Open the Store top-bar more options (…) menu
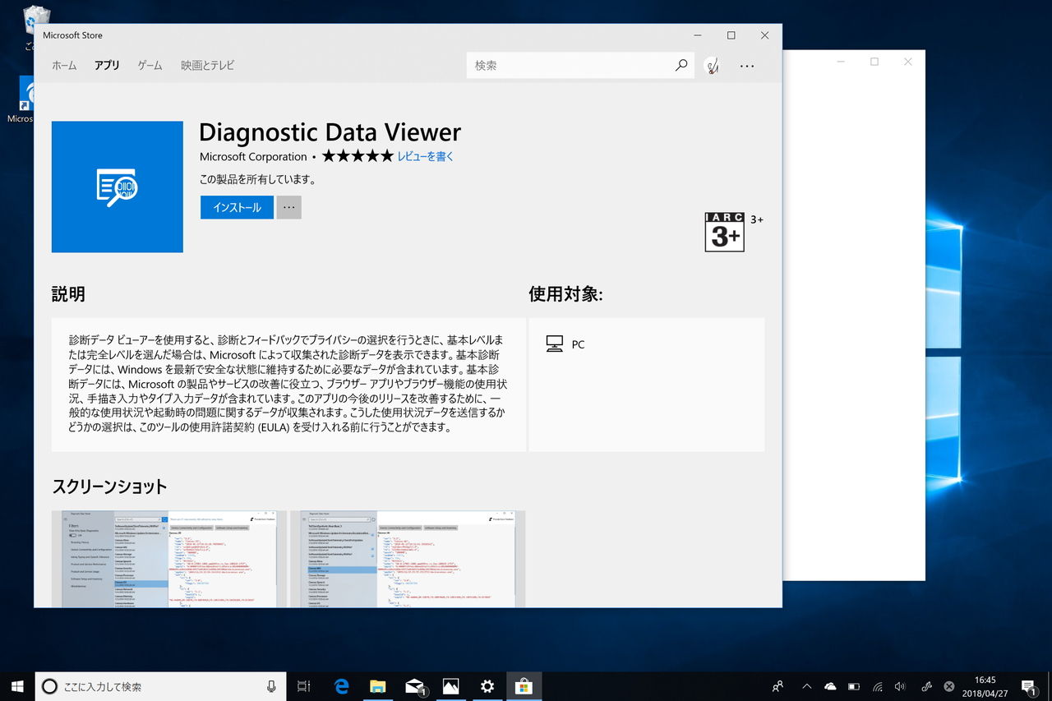Viewport: 1052px width, 701px height. point(747,66)
